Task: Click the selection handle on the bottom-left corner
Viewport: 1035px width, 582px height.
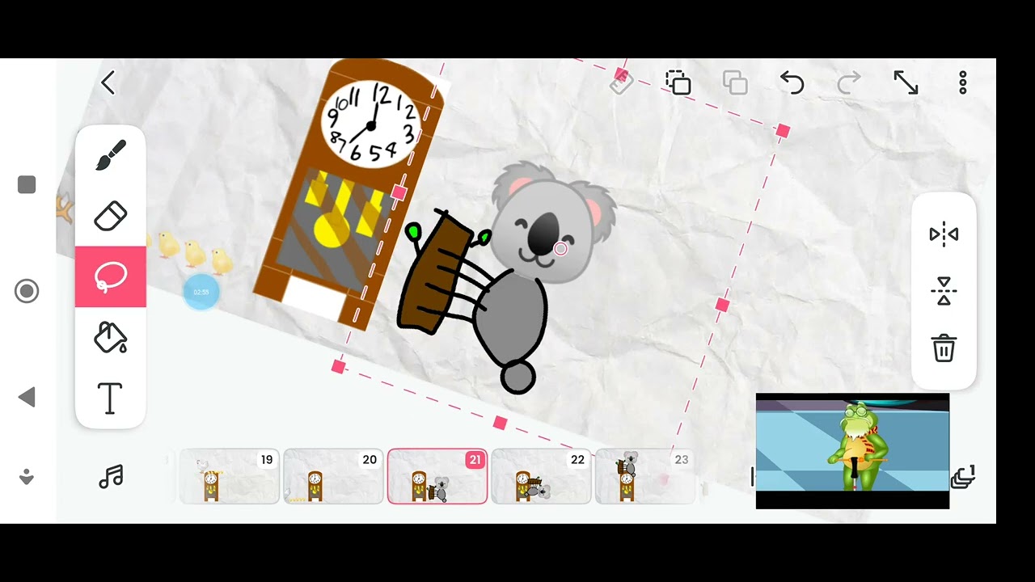Action: [x=338, y=367]
